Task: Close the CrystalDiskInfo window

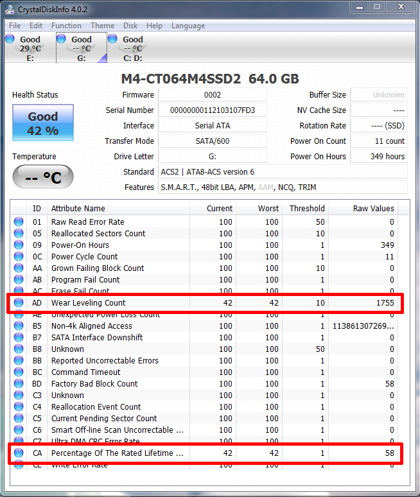Action: point(401,7)
